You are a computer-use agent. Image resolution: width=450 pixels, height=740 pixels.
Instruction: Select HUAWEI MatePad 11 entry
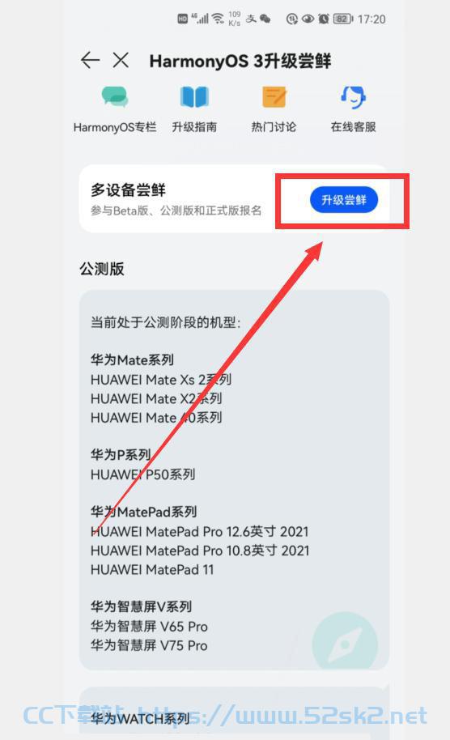tap(152, 570)
